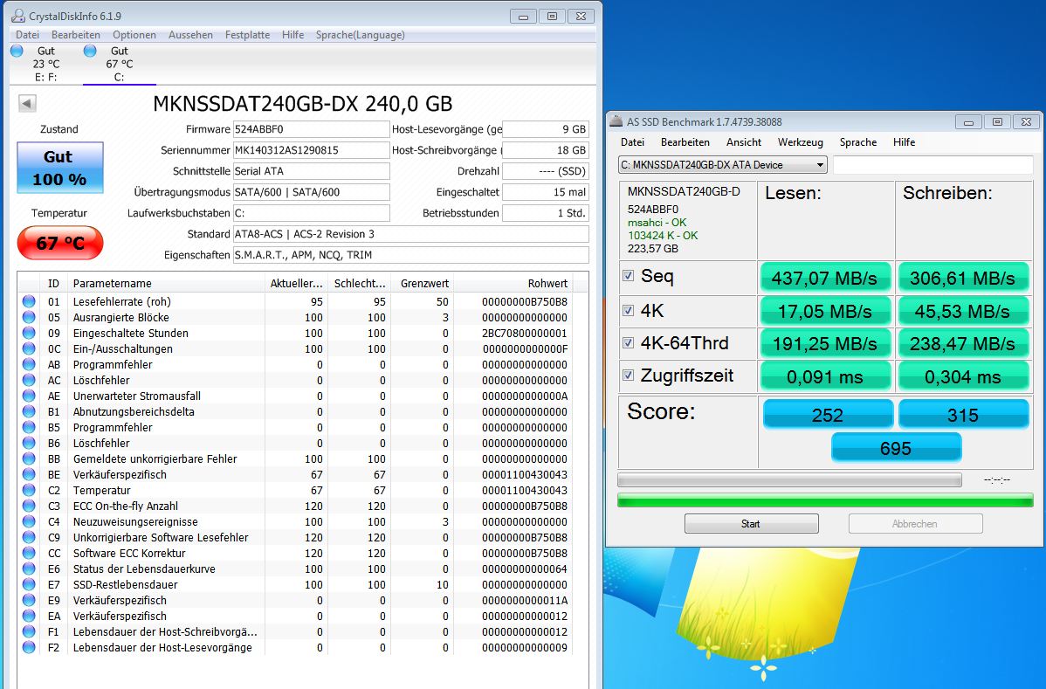Click status orb for Status der Lebensdauerkurve row
The width and height of the screenshot is (1046, 689).
click(x=29, y=569)
